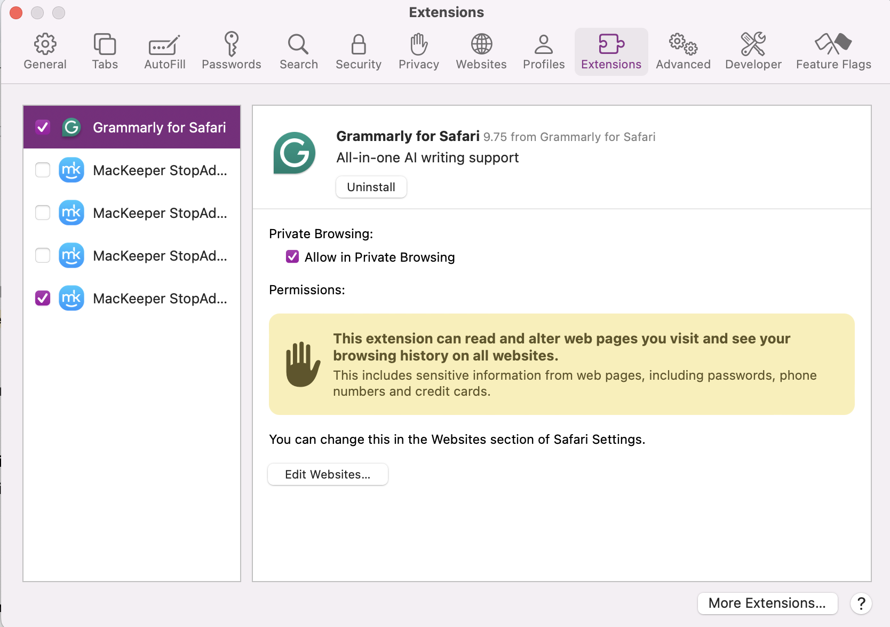Uncheck Allow in Private Browsing

pyautogui.click(x=292, y=257)
